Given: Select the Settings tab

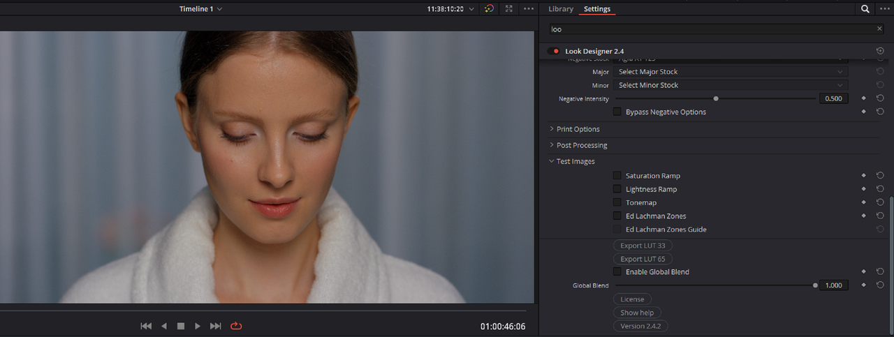Looking at the screenshot, I should point(597,9).
